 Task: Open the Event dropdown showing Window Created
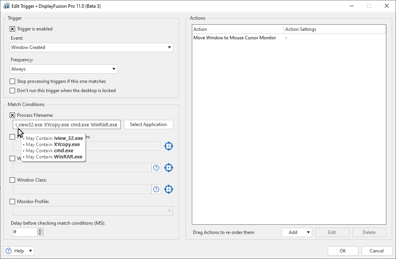pos(91,47)
